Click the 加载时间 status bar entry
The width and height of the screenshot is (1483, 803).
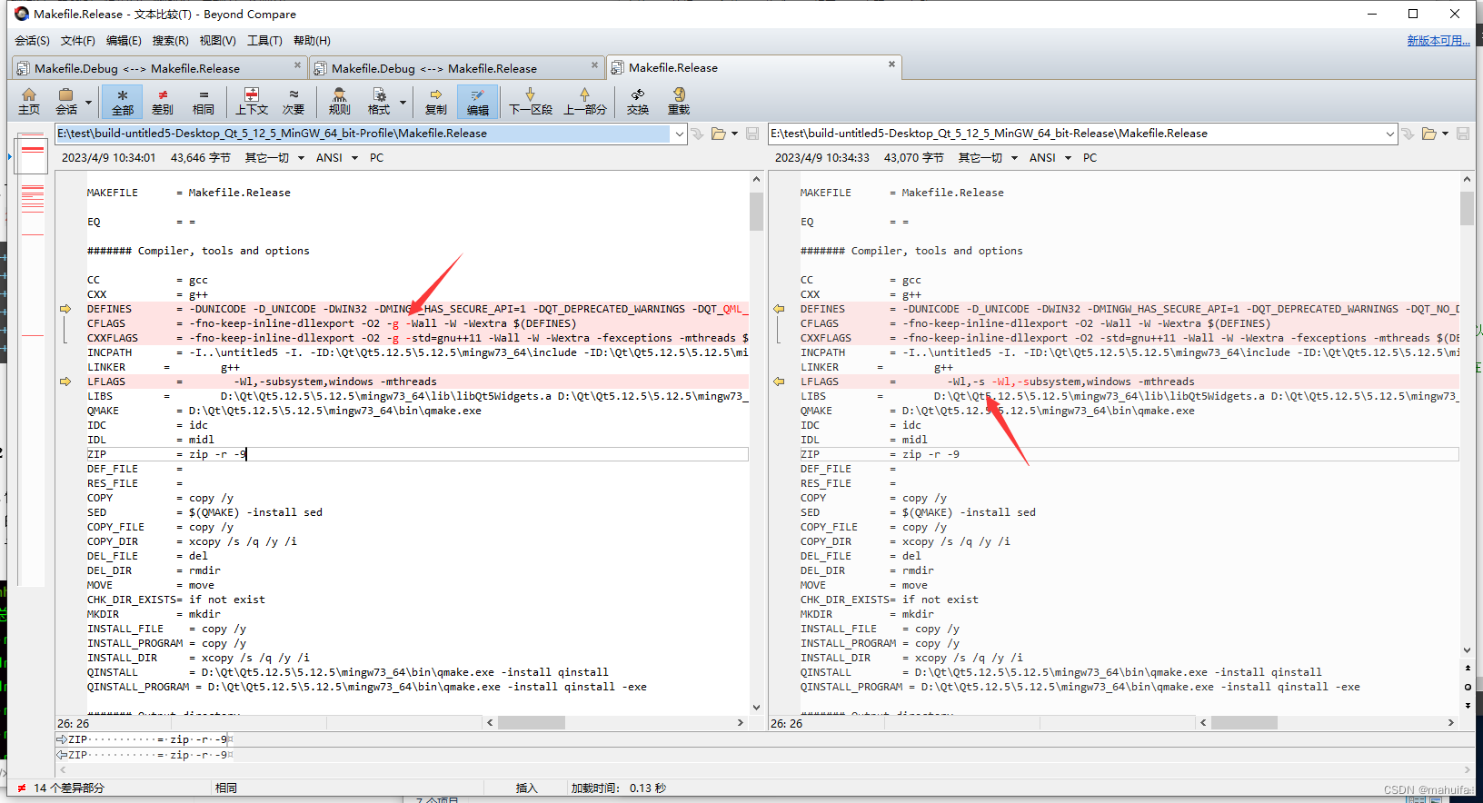[618, 788]
